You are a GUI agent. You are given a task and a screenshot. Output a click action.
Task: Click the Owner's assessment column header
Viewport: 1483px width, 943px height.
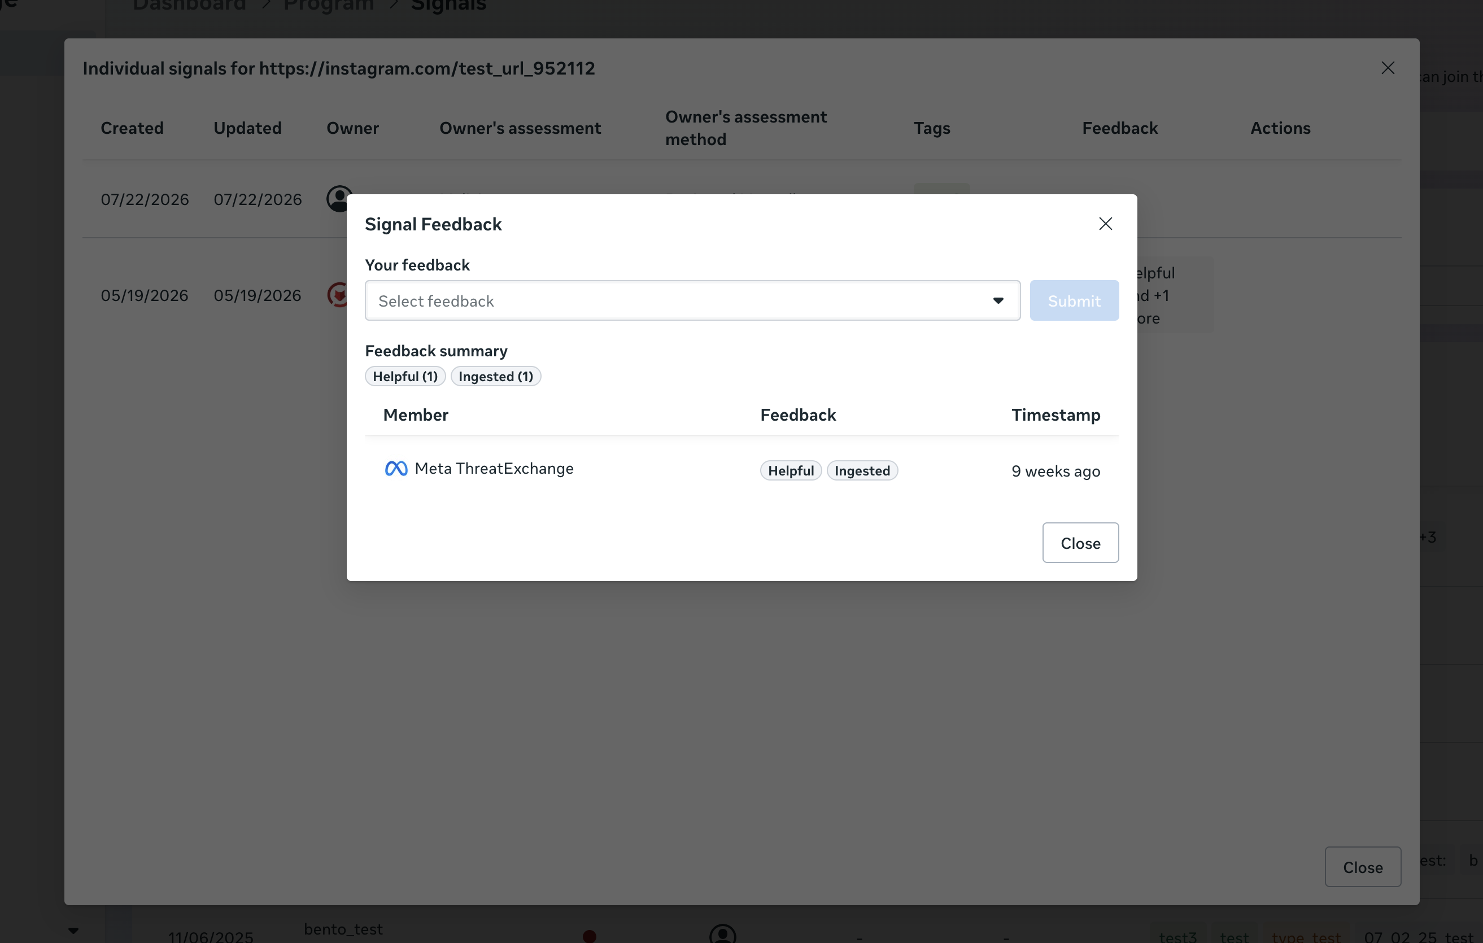[x=520, y=128]
